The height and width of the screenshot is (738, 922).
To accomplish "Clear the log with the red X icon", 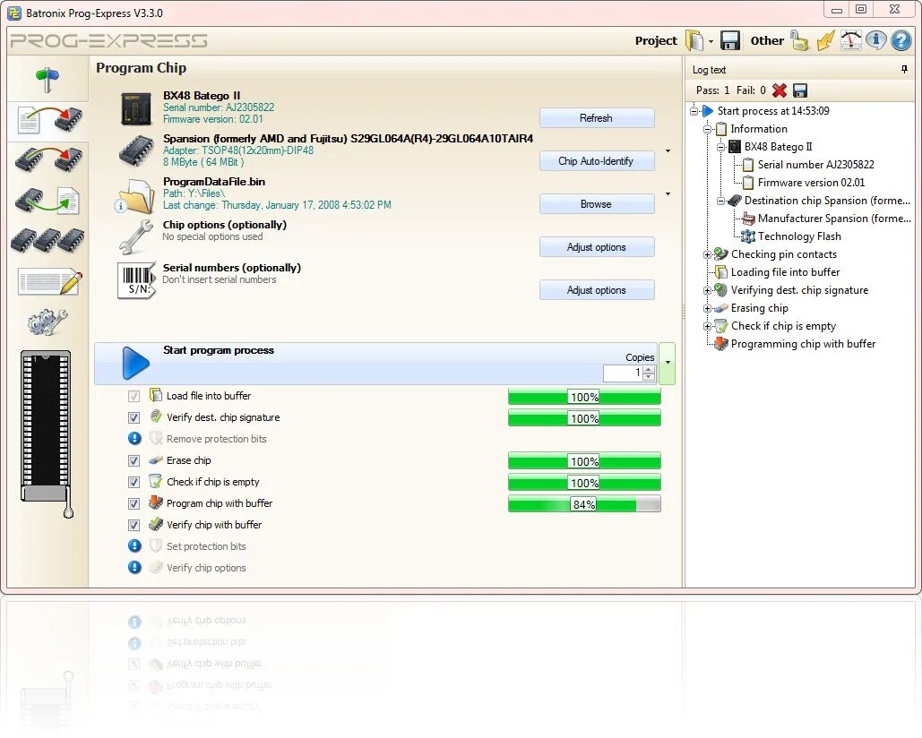I will coord(780,90).
